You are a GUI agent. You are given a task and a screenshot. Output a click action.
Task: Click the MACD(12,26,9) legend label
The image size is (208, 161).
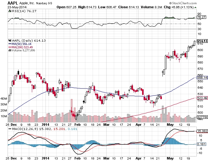tap(25, 129)
